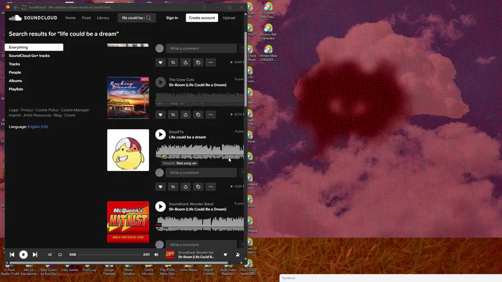
Task: Open the window's three-dot menu
Action: click(205, 7)
